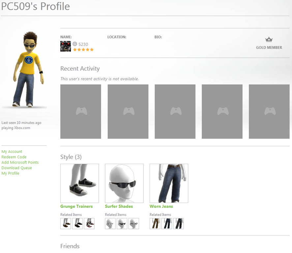Open My Account in the sidebar
The image size is (292, 253).
(x=12, y=152)
